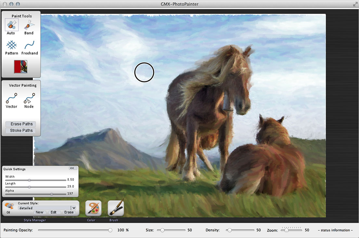359x238 pixels.
Task: Click Edit for the current style
Action: point(53,212)
